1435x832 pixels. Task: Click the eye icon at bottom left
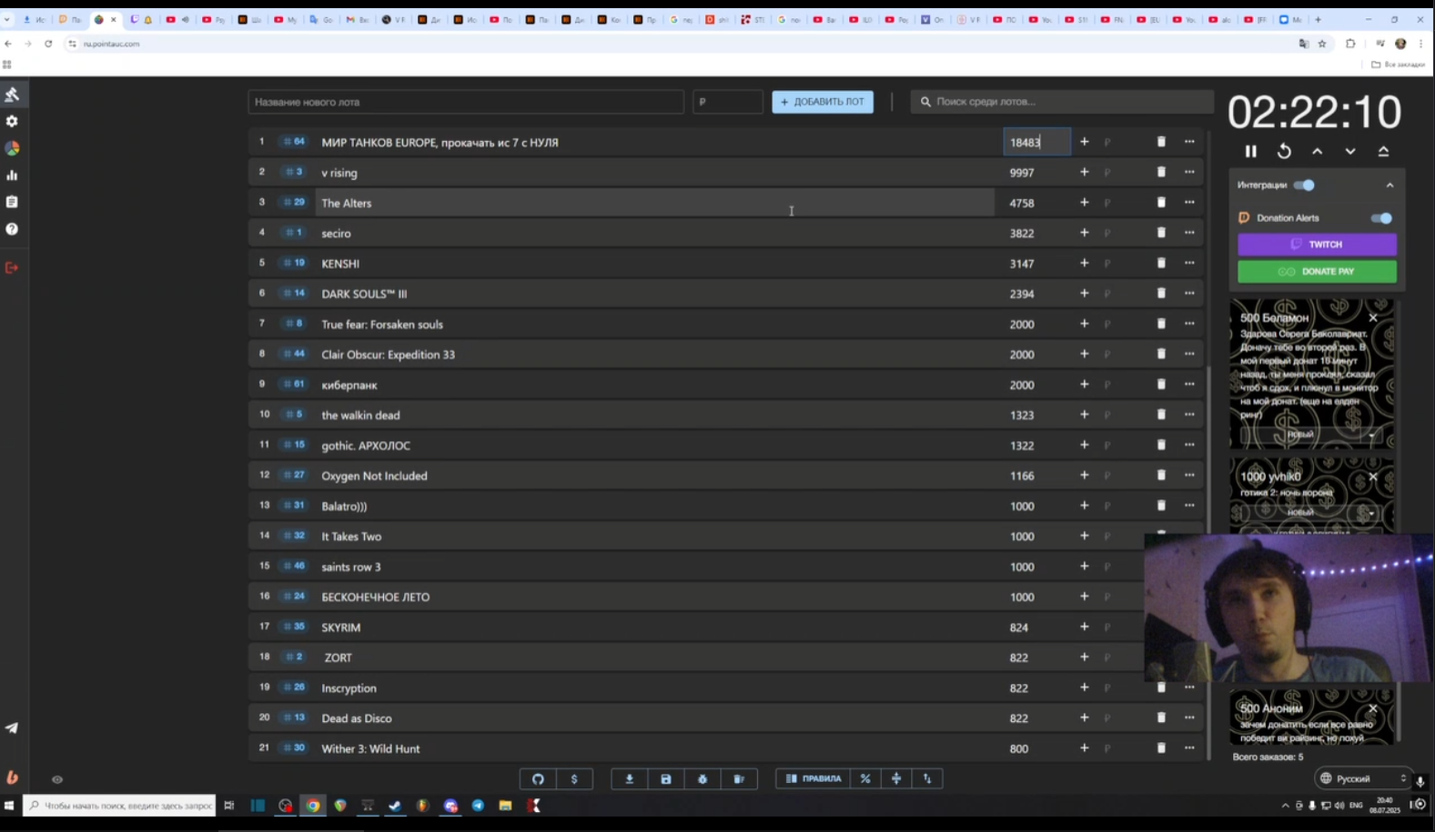click(57, 779)
